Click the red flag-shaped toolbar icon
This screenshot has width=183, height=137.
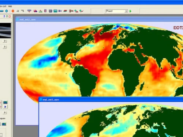point(71,11)
